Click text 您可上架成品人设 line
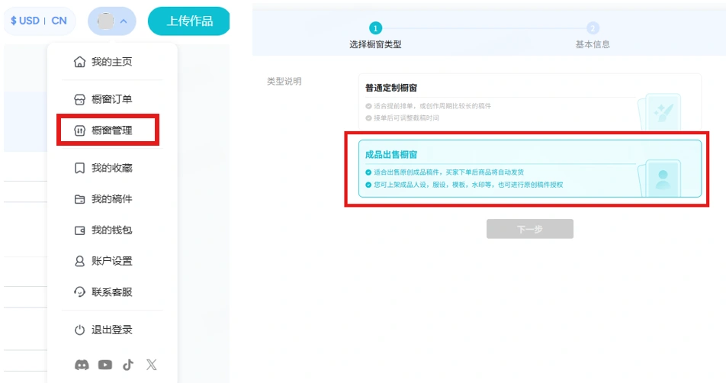The height and width of the screenshot is (383, 726). pyautogui.click(x=468, y=185)
